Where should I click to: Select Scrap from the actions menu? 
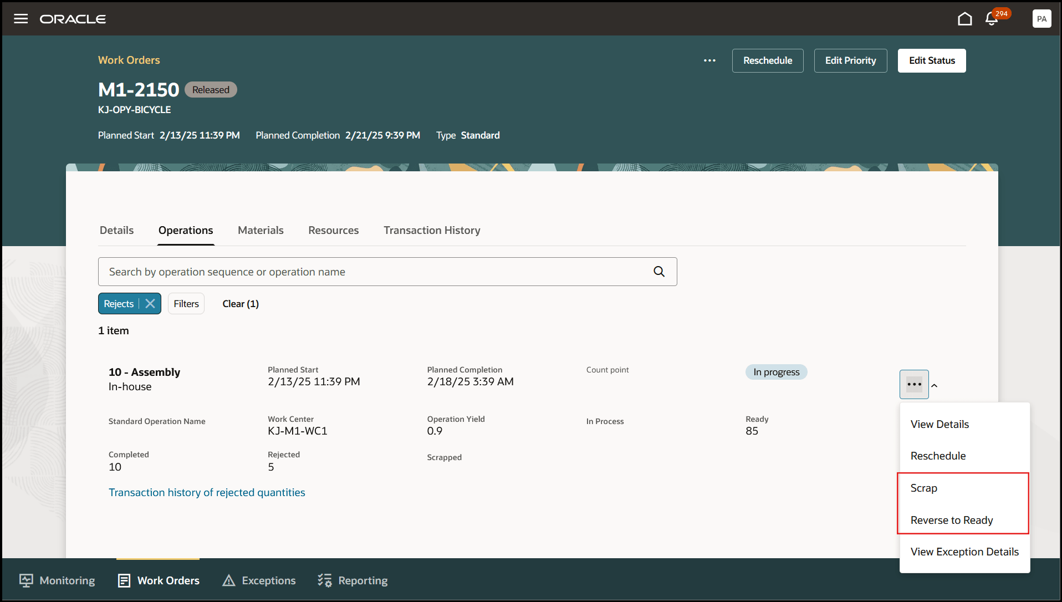(x=963, y=488)
